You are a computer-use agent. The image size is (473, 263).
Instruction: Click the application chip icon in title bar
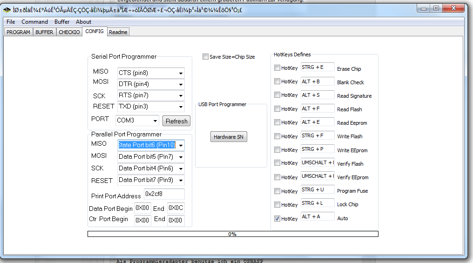click(7, 10)
